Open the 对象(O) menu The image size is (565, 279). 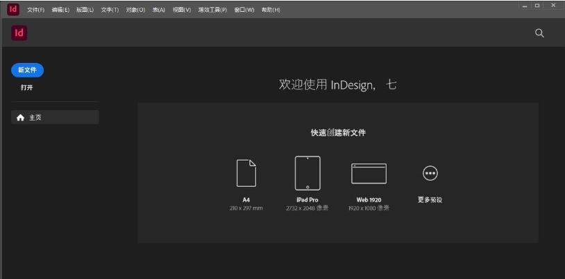[135, 10]
